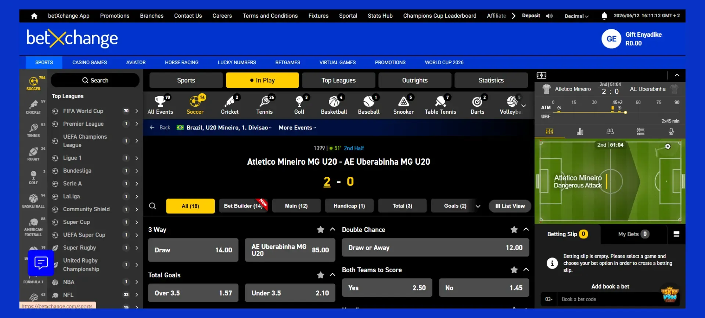Open commentary microphone icon in tracker
Screen dimensions: 705x318
671,131
